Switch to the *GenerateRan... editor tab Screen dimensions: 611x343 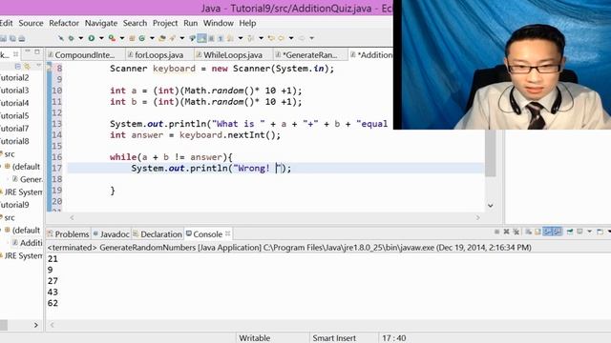[309, 55]
